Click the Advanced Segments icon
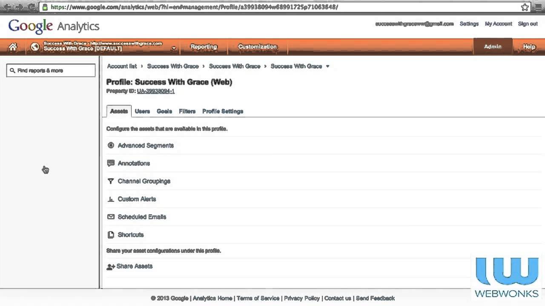The image size is (545, 306). coord(111,145)
